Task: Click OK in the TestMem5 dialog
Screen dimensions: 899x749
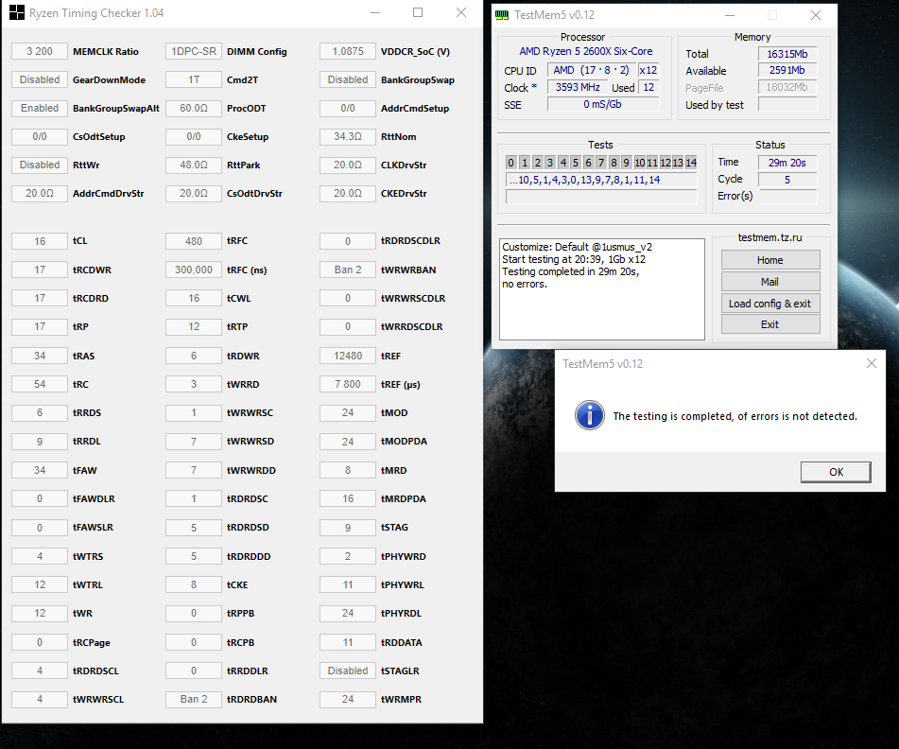Action: coord(836,472)
